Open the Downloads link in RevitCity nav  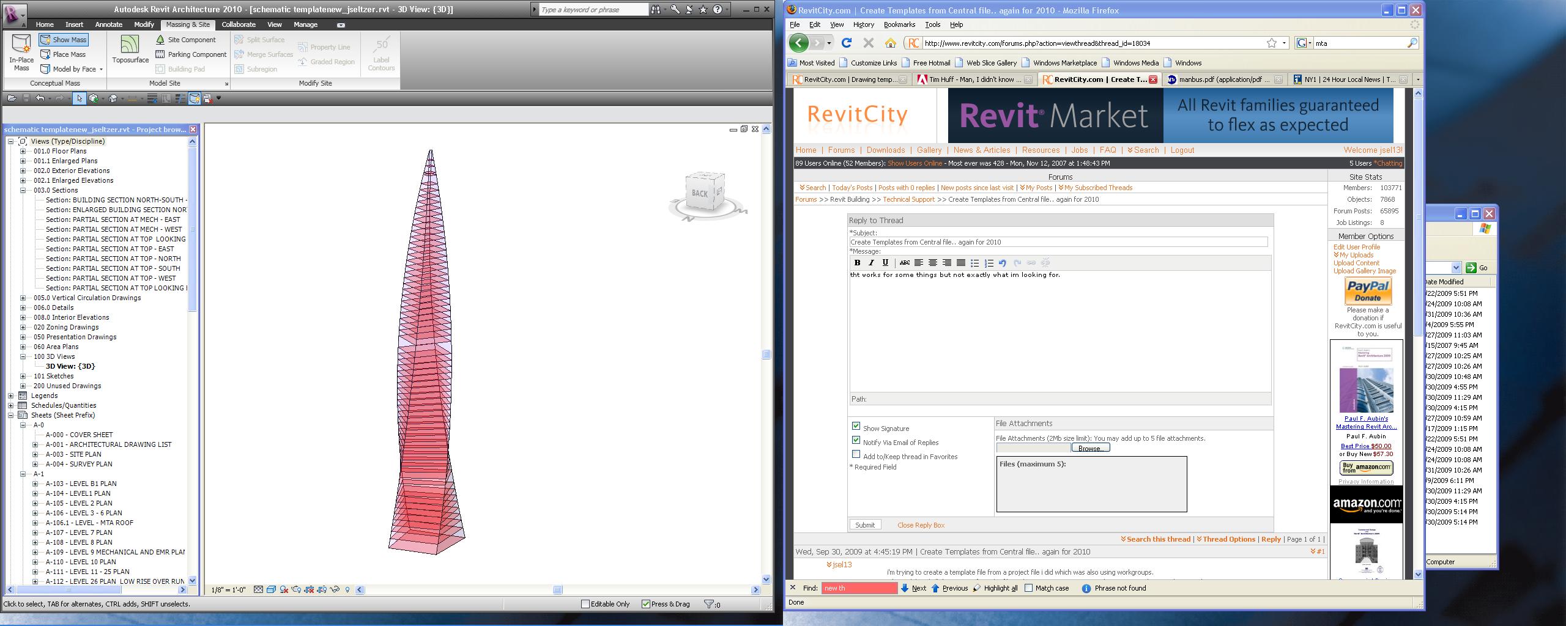[885, 150]
